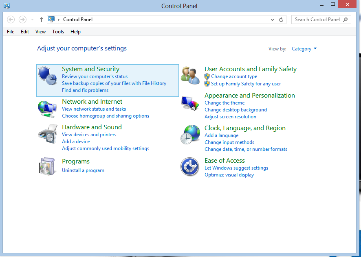Viewport: 361px width, 257px height.
Task: Click the User Accounts people icon
Action: click(x=190, y=76)
